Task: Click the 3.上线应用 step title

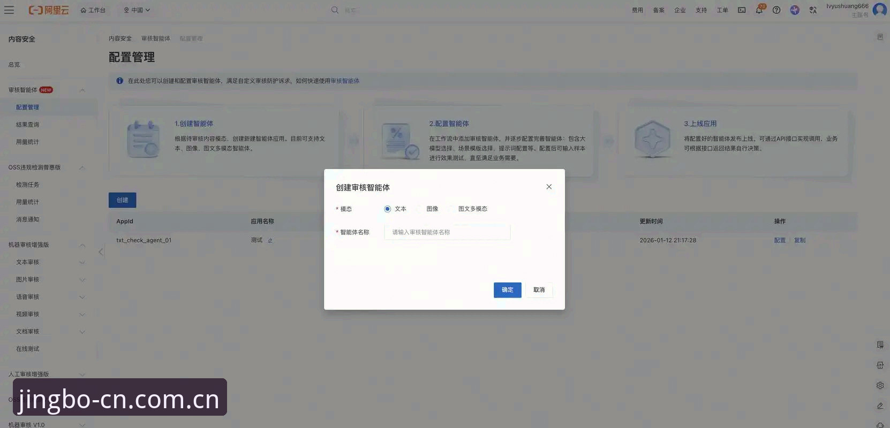Action: pyautogui.click(x=700, y=124)
